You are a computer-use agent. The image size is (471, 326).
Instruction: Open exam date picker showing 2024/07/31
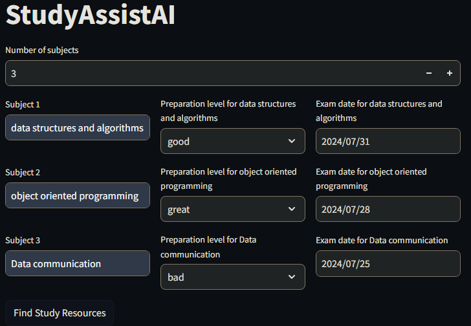388,141
